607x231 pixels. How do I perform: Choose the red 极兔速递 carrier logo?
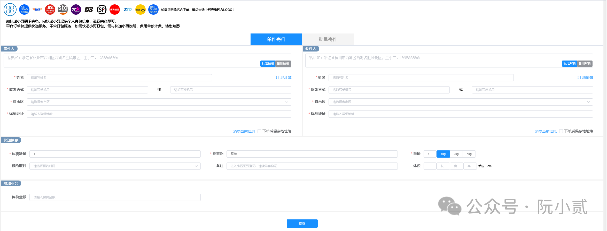click(115, 10)
